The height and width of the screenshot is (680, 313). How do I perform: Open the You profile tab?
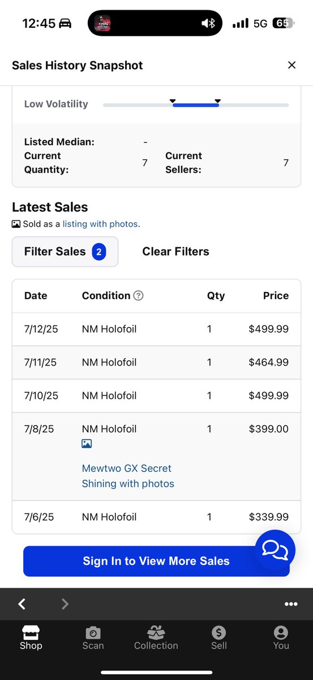coord(281,637)
